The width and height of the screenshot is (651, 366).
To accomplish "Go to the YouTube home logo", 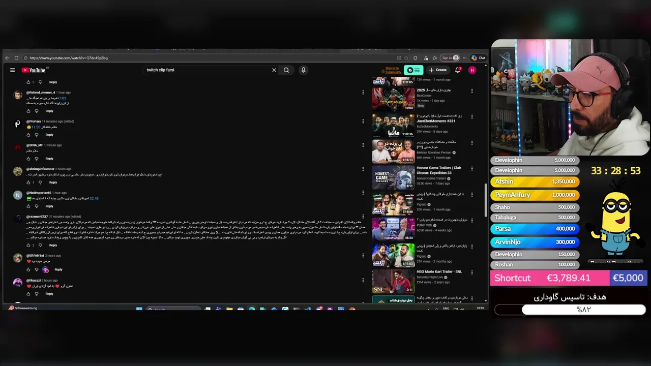I will 35,70.
